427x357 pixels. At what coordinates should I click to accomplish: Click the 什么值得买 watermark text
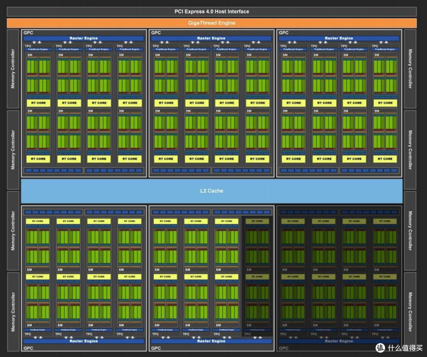405,348
